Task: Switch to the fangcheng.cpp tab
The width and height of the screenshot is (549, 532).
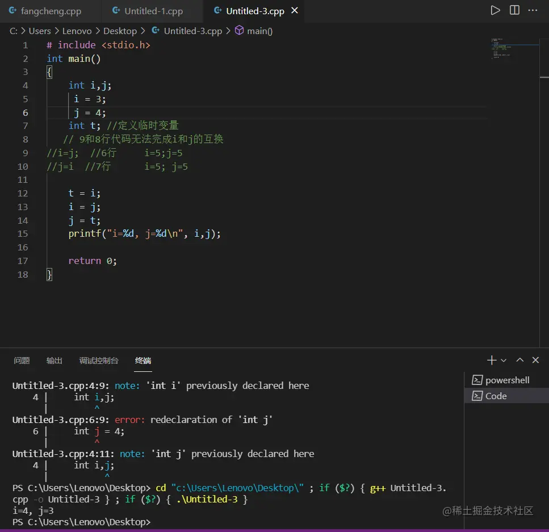Action: (x=51, y=11)
